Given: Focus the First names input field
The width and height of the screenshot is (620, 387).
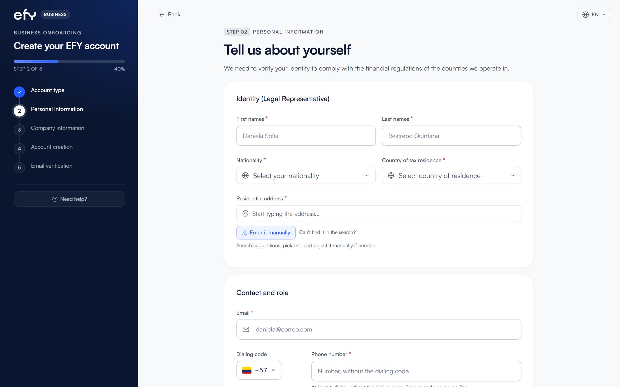Looking at the screenshot, I should pos(306,136).
